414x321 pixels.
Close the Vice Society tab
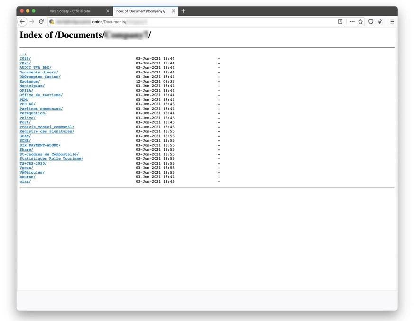click(x=108, y=11)
